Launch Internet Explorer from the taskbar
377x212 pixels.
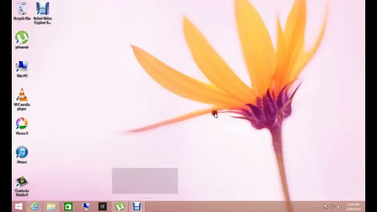(34, 207)
